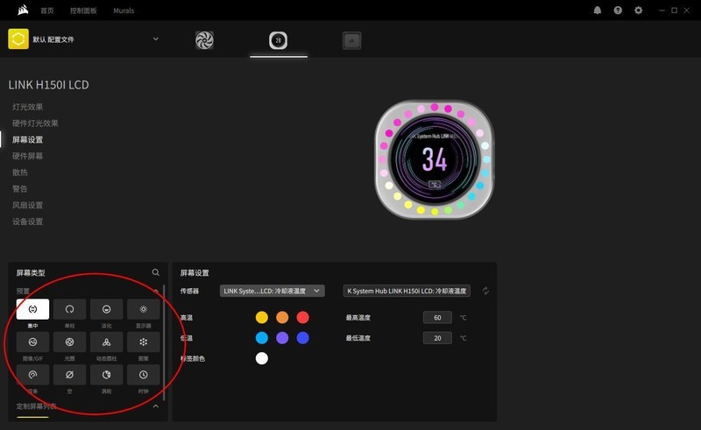Screen dimensions: 701x430
Task: Collapse the 预置 presets section
Action: coord(156,291)
